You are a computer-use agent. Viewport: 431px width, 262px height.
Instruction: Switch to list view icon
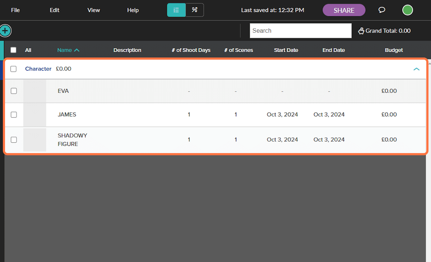click(x=176, y=10)
